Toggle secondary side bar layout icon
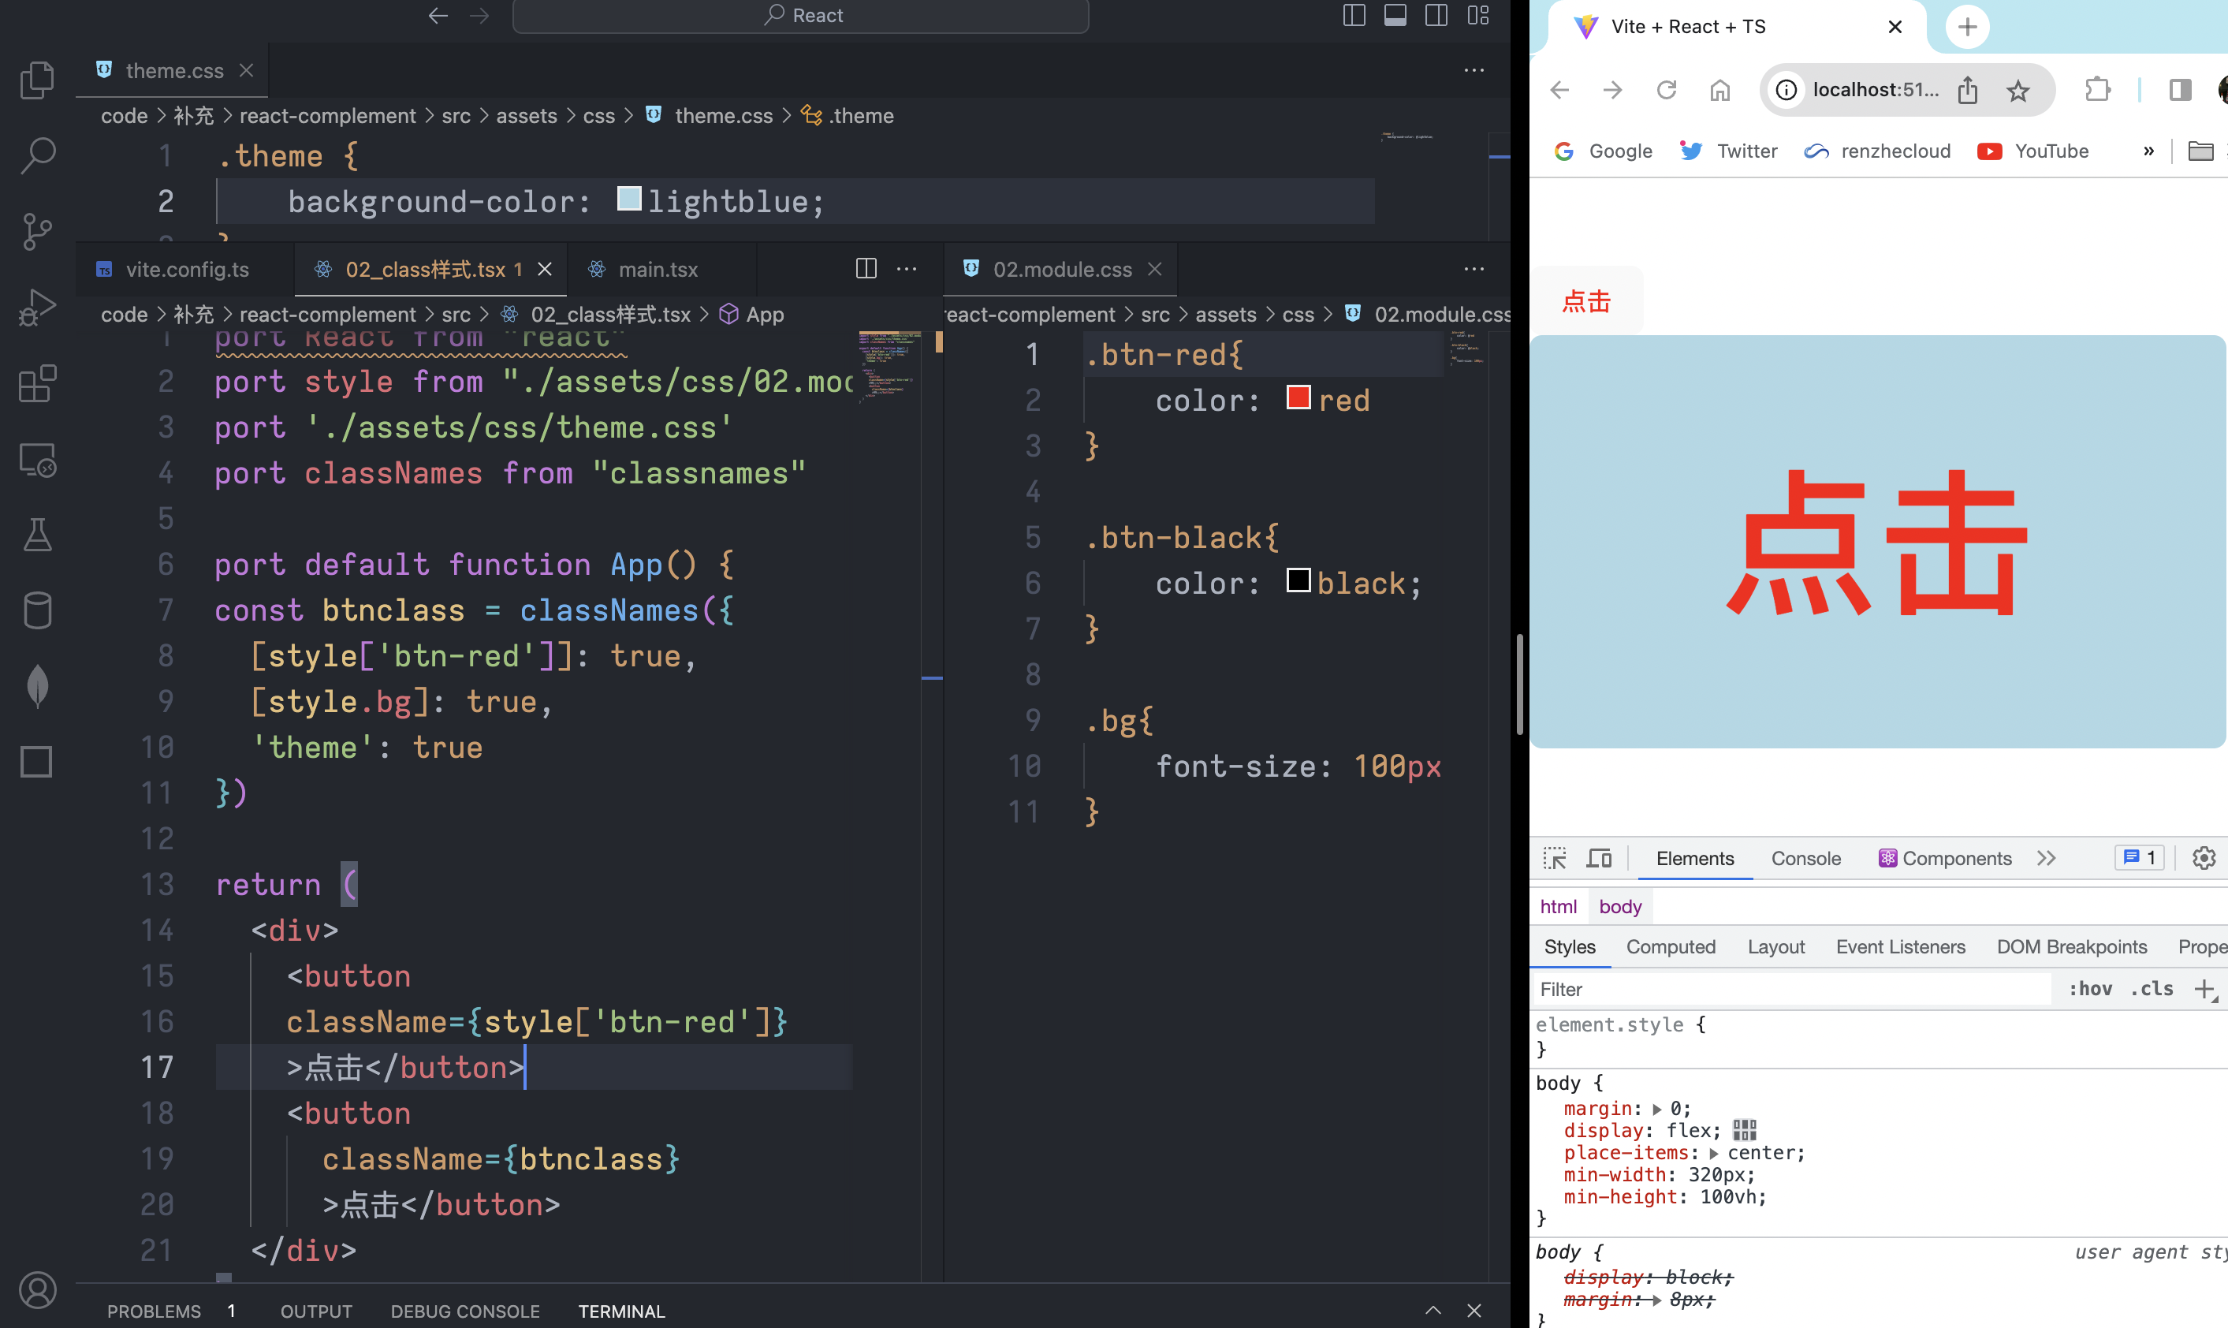 pos(1436,15)
